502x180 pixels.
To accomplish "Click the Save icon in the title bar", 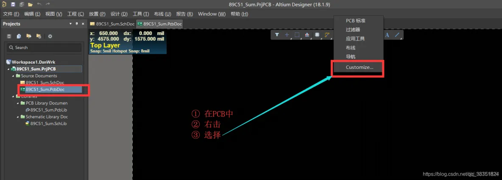I will 13,5.
